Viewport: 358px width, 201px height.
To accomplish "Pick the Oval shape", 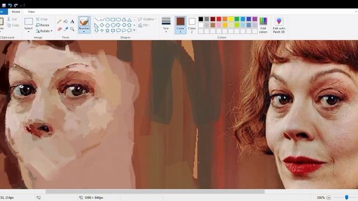I will click(107, 20).
